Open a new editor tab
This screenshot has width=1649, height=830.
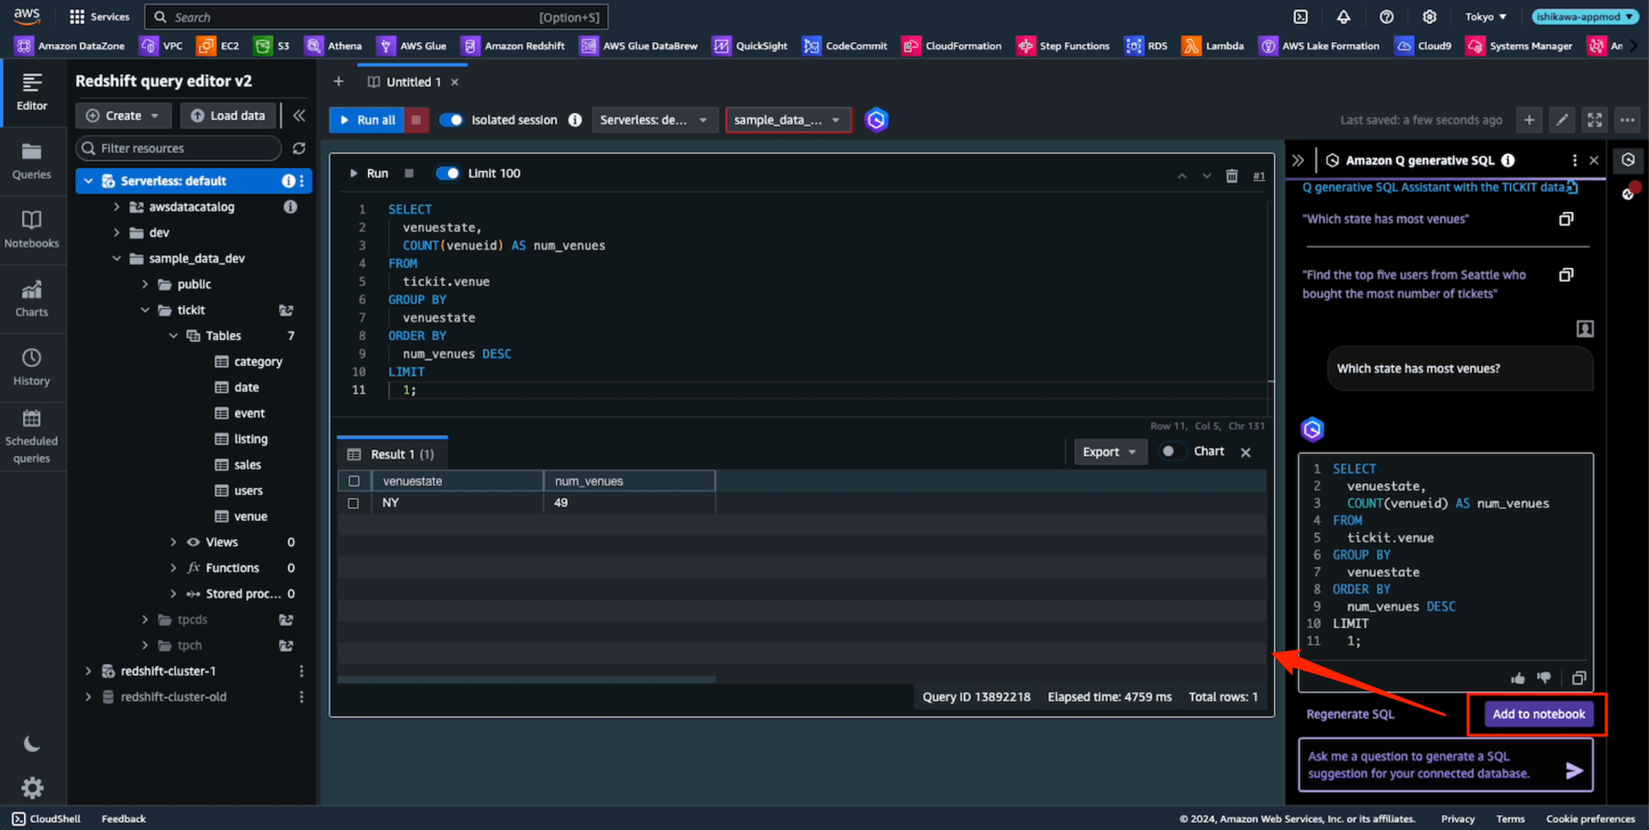[338, 81]
